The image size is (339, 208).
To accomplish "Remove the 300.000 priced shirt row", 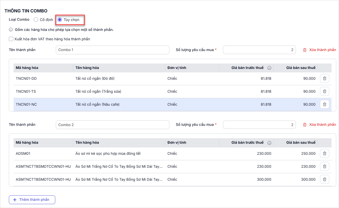I will 324,180.
